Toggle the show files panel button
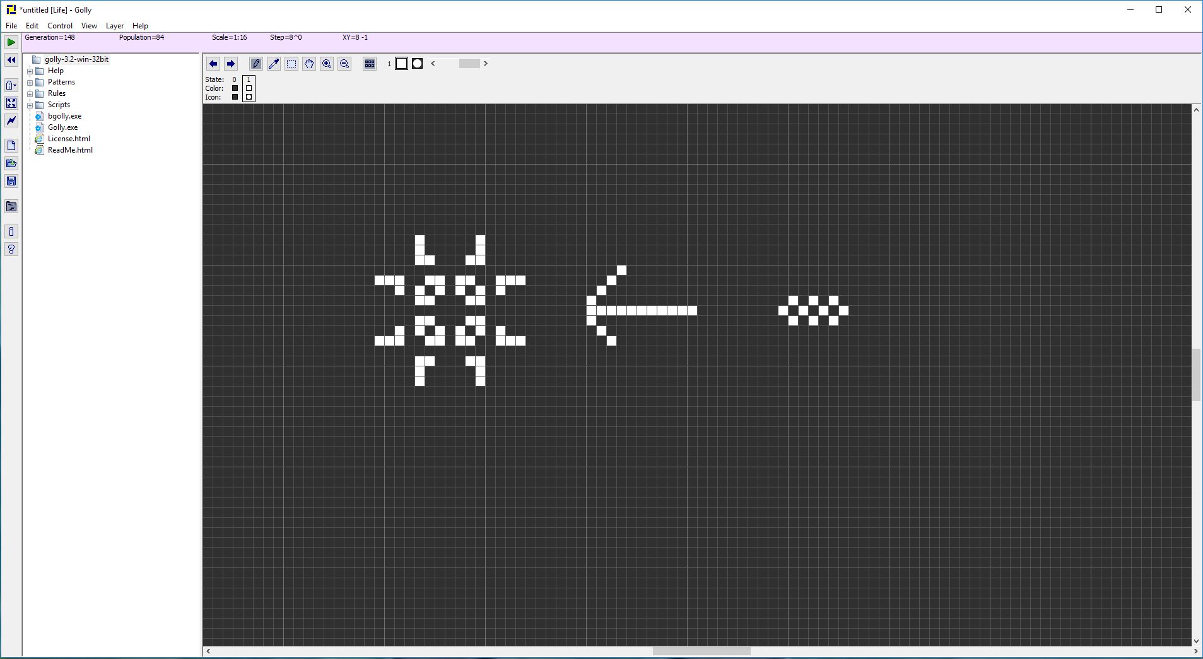The height and width of the screenshot is (659, 1203). point(11,206)
